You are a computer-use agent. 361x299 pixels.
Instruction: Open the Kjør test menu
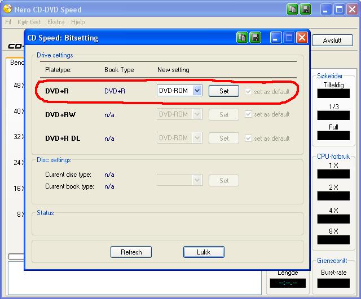coord(29,22)
